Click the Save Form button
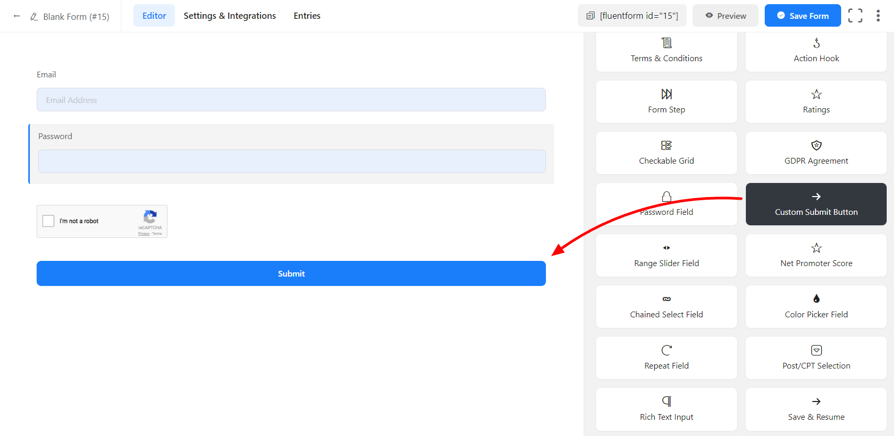Screen dimensions: 894x436 802,16
